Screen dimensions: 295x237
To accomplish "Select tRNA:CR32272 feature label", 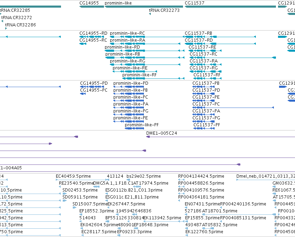I will [x=17, y=17].
